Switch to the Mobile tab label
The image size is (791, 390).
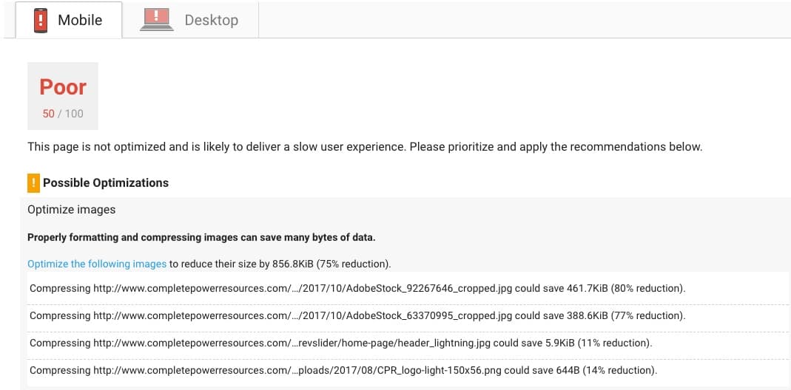(80, 21)
